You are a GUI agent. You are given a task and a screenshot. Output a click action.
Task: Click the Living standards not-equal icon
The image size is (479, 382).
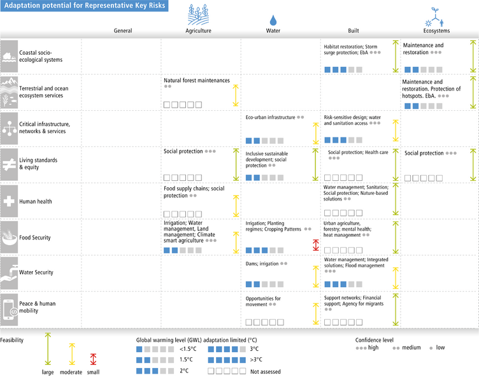(x=9, y=165)
